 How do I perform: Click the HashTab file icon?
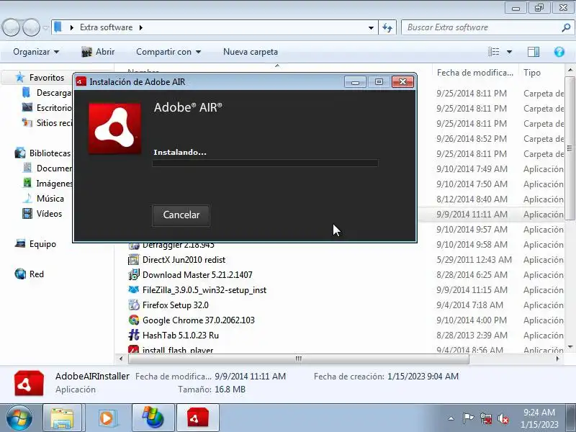pos(134,335)
